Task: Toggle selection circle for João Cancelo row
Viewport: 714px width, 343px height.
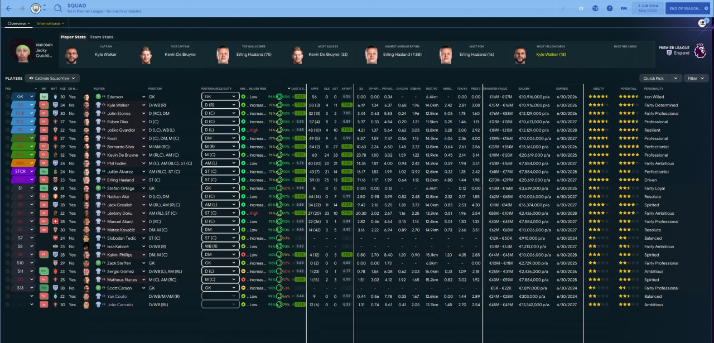Action: click(8, 305)
